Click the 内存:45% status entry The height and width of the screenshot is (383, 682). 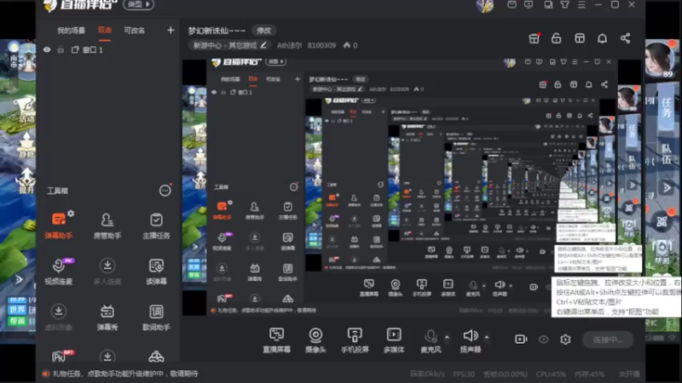[x=590, y=374]
